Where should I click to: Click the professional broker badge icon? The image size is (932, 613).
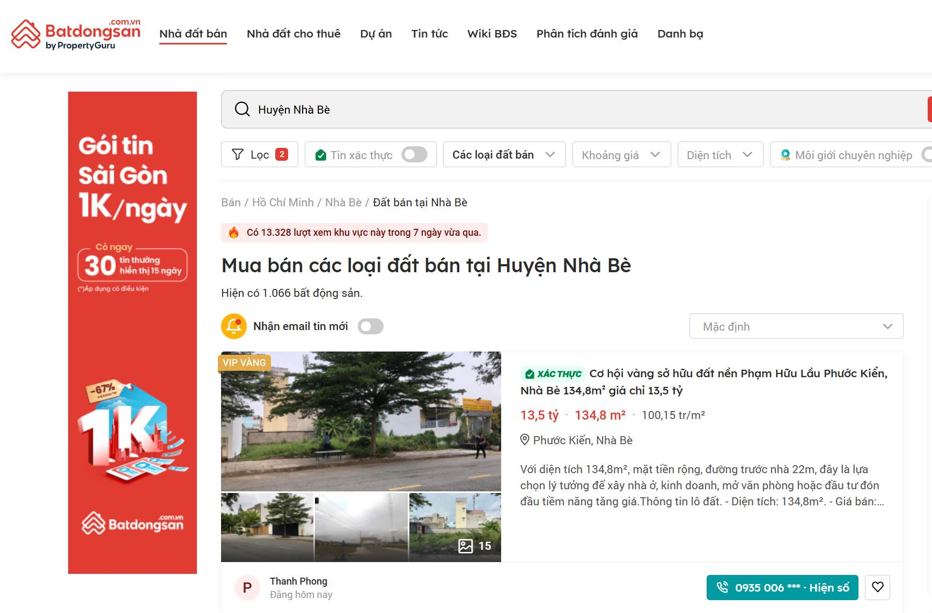tap(785, 155)
